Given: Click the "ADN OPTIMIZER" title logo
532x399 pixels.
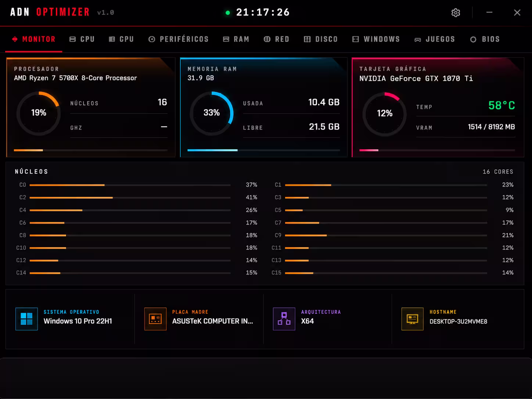Looking at the screenshot, I should click(x=50, y=12).
